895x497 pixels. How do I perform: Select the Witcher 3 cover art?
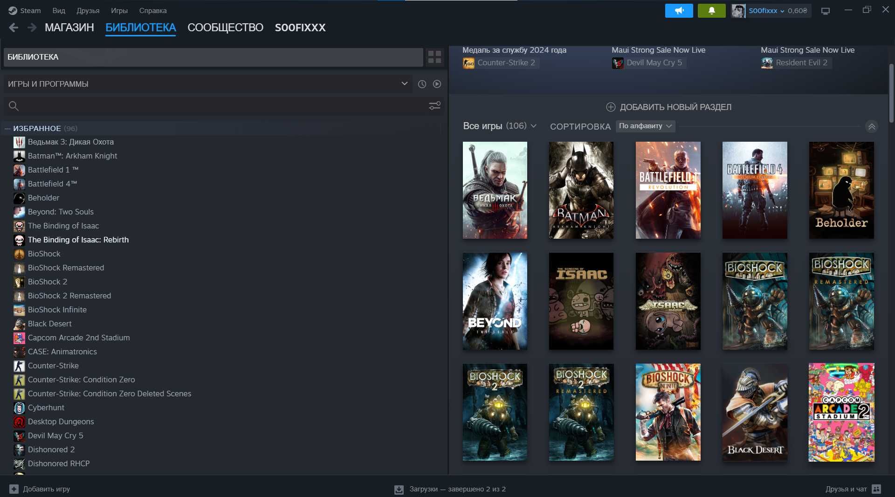click(x=495, y=190)
